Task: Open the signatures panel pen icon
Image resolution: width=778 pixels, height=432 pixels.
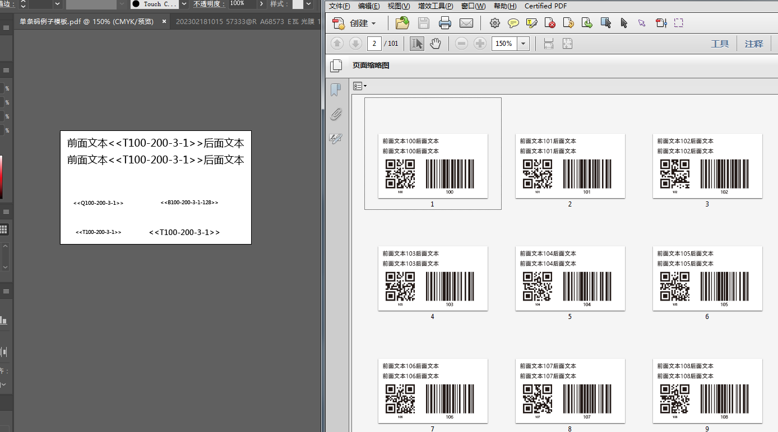Action: [x=336, y=138]
